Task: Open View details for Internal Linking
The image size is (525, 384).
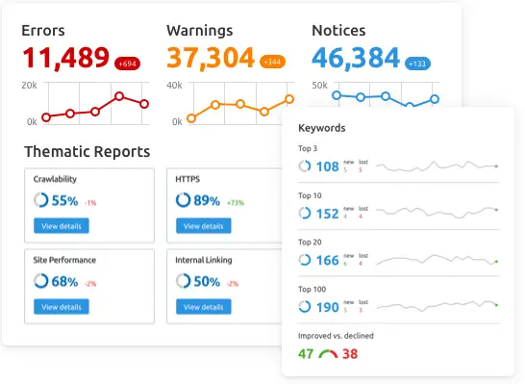Action: [x=204, y=307]
